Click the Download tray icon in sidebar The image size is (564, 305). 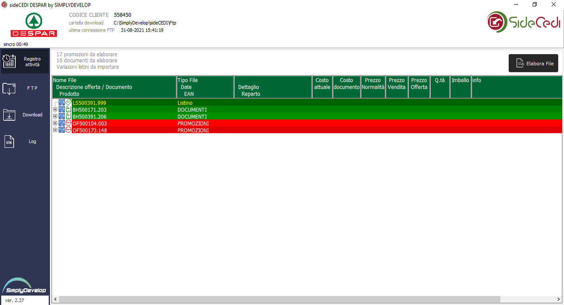tap(9, 115)
